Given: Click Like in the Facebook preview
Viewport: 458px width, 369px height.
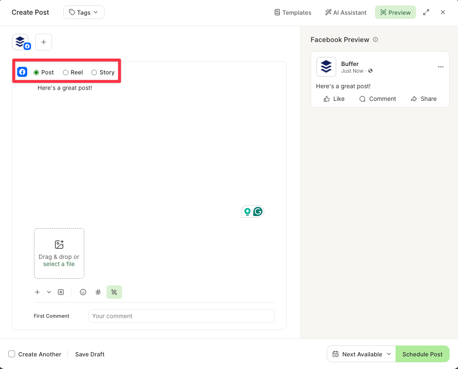Looking at the screenshot, I should [x=334, y=99].
